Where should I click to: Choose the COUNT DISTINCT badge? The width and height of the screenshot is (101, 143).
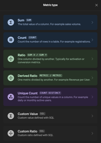(50, 93)
